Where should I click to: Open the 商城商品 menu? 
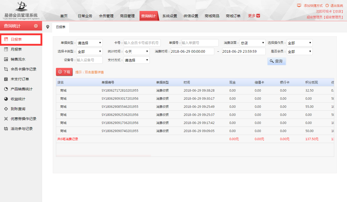pos(212,16)
